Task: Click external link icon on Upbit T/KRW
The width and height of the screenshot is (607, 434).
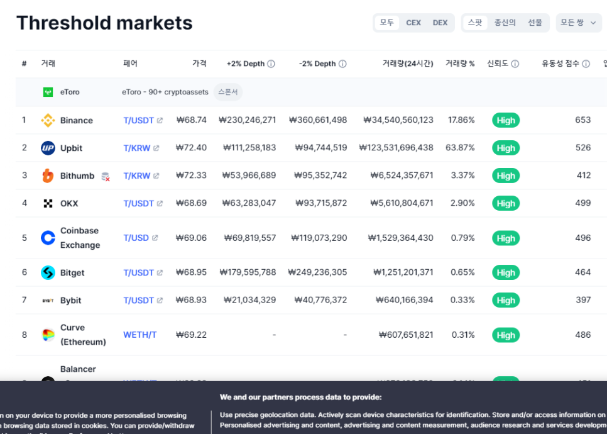Action: coord(156,148)
